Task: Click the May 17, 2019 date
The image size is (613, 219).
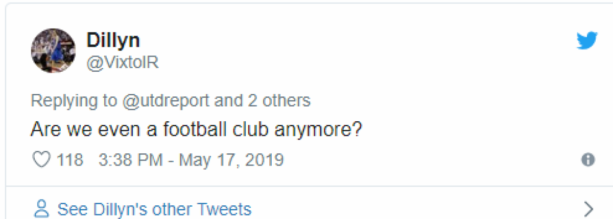Action: (x=231, y=160)
